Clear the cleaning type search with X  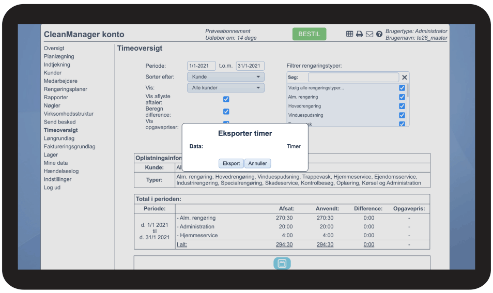point(404,77)
